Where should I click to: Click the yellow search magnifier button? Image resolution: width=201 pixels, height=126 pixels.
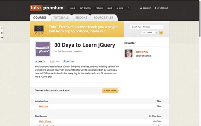(x=161, y=33)
